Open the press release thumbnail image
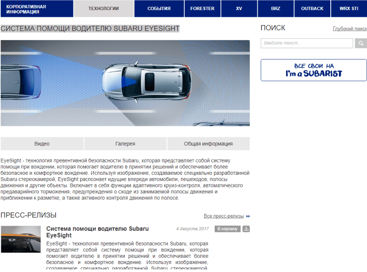The height and width of the screenshot is (272, 367). 21,239
